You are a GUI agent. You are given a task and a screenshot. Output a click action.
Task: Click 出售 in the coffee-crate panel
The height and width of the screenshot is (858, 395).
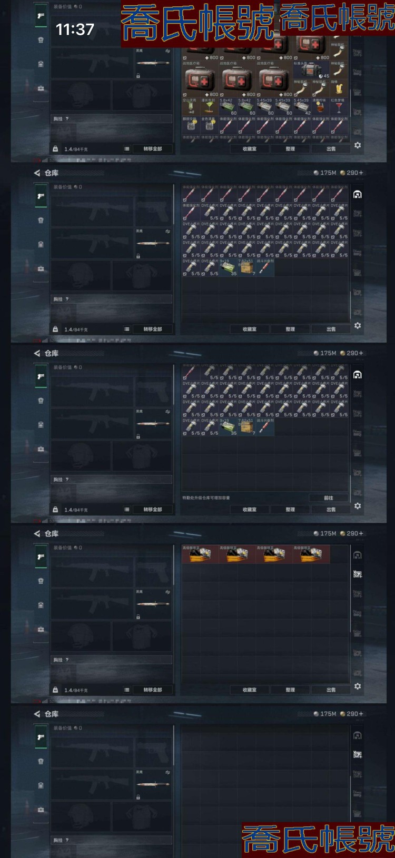click(x=331, y=690)
